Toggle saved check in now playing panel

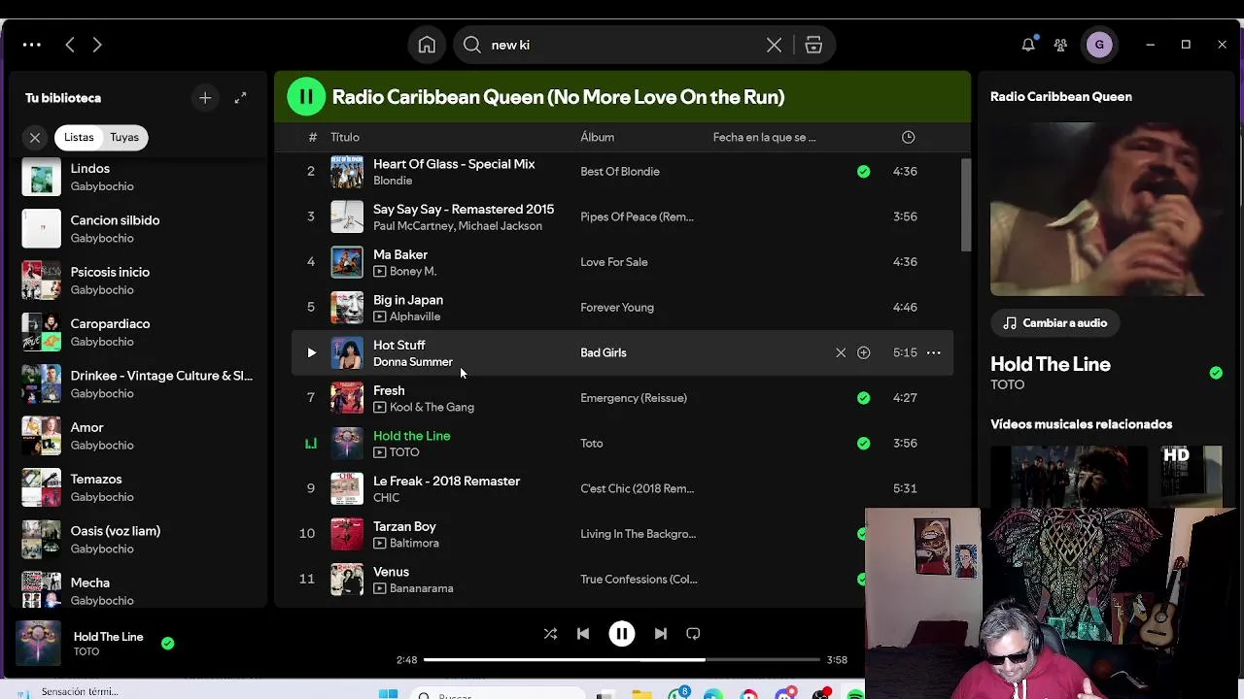[1216, 373]
